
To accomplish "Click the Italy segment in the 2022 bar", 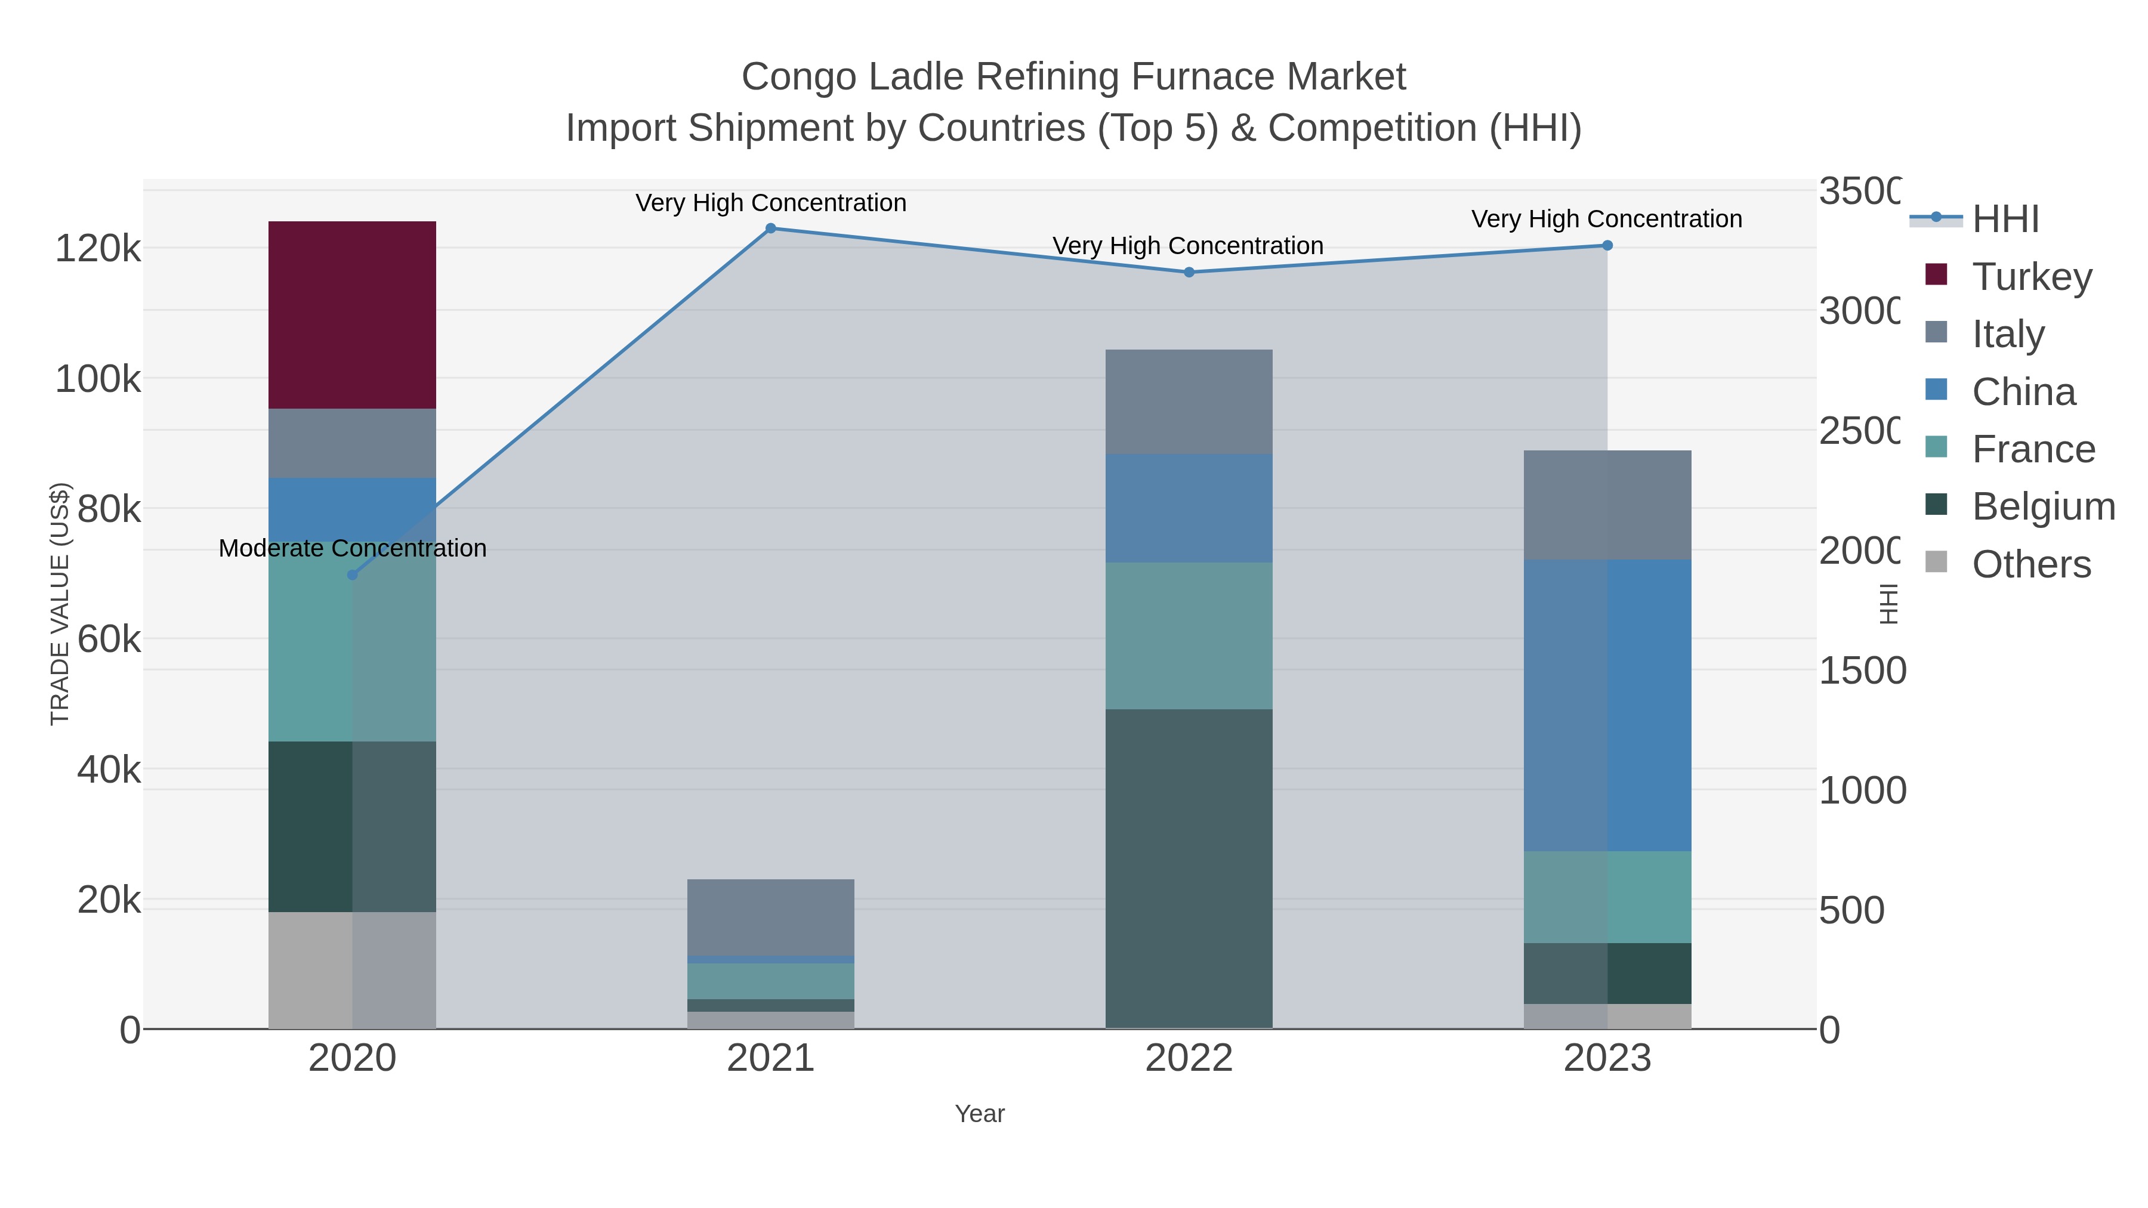I will (x=1189, y=402).
